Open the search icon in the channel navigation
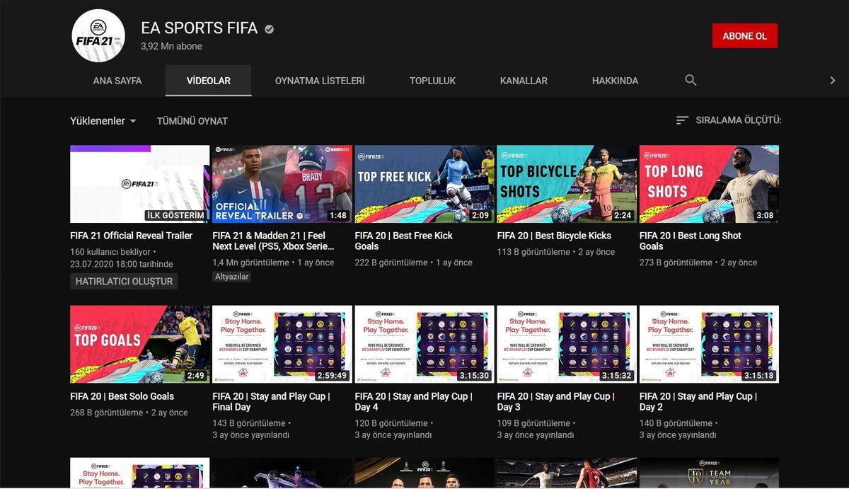Viewport: 849px width, 489px height. pos(690,81)
